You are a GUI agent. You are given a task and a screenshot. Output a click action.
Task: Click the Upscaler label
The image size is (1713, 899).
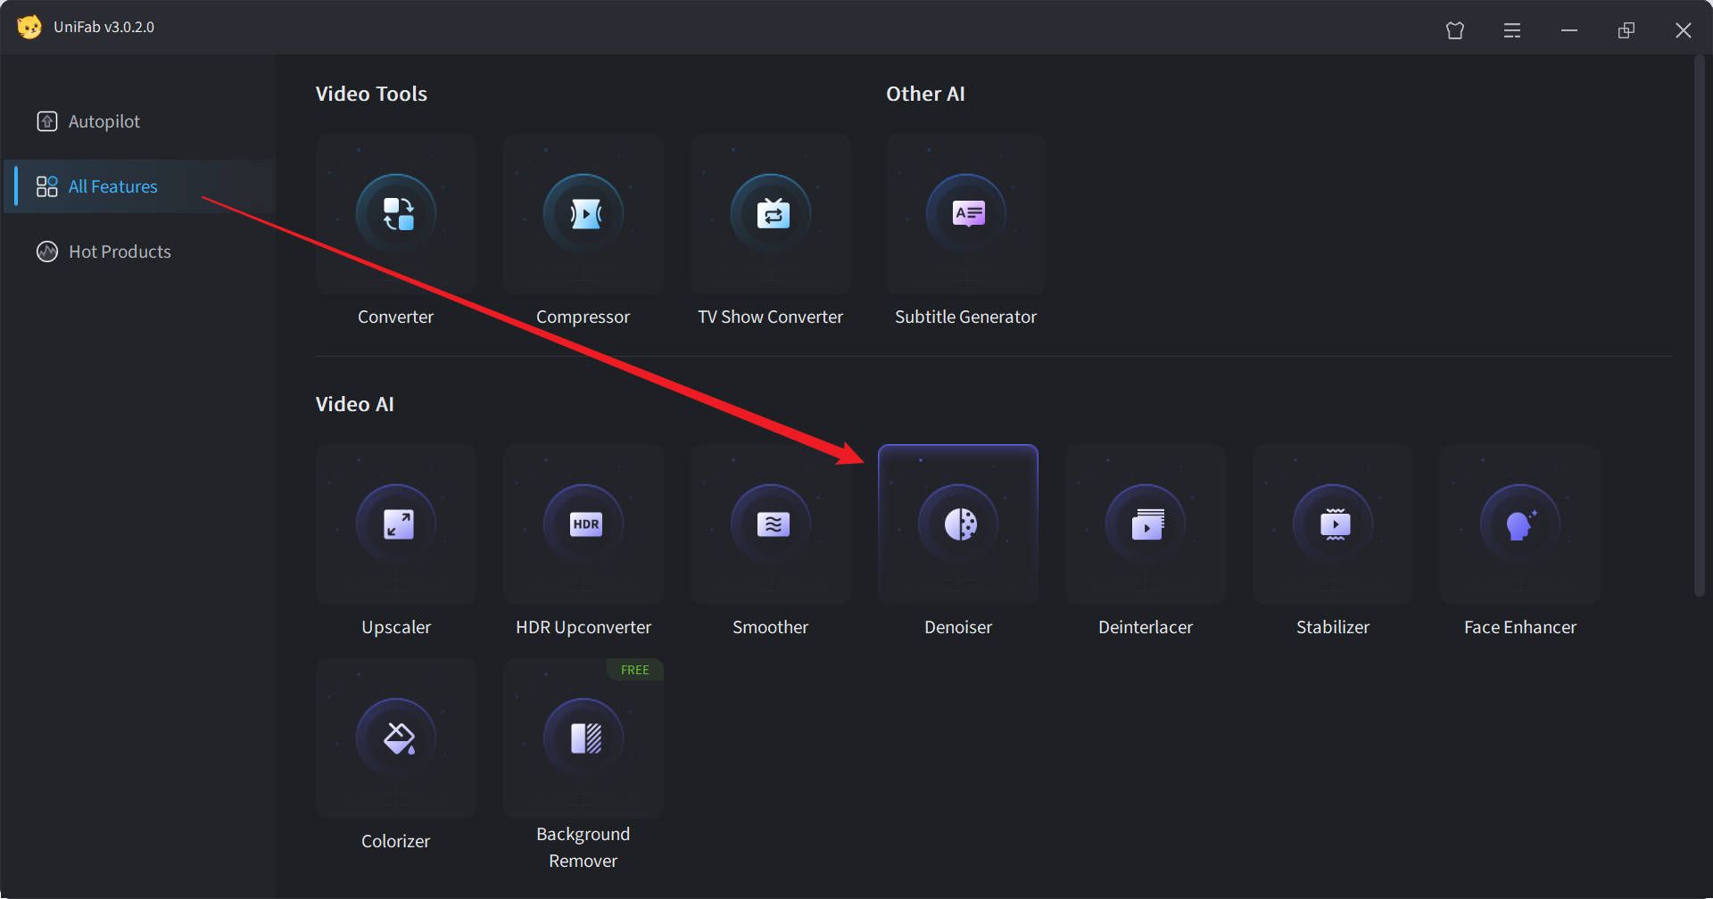(x=396, y=628)
